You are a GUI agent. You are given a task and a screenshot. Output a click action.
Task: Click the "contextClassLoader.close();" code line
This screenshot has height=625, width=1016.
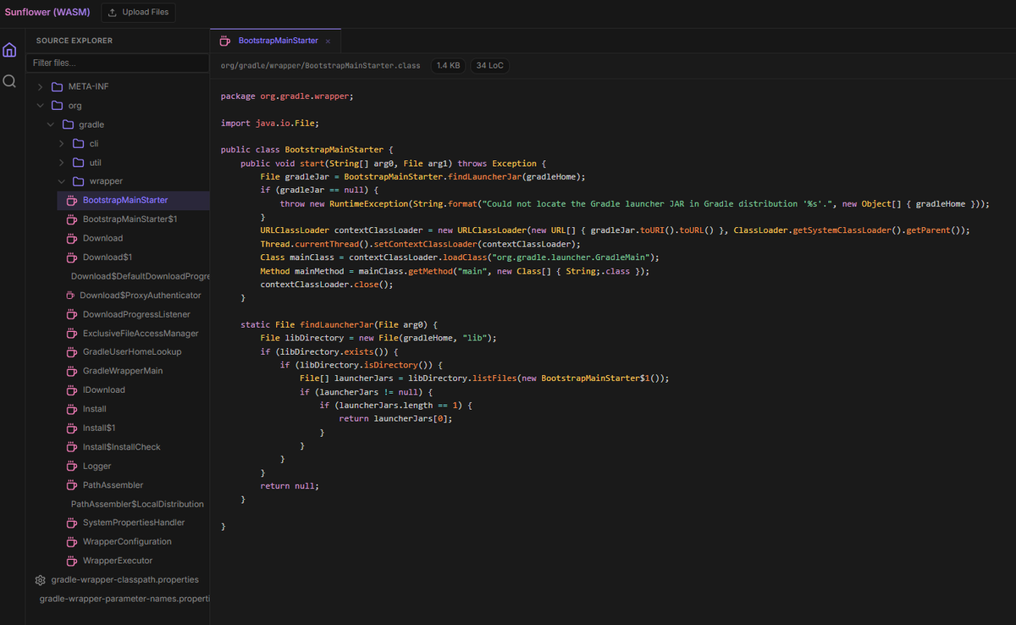point(328,285)
